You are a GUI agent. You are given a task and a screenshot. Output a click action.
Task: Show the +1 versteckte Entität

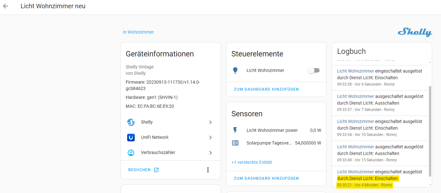click(251, 162)
